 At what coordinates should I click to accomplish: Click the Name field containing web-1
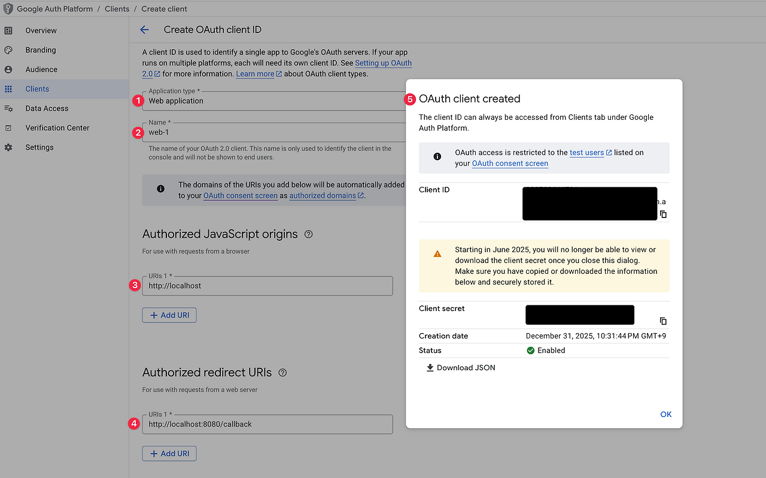274,132
